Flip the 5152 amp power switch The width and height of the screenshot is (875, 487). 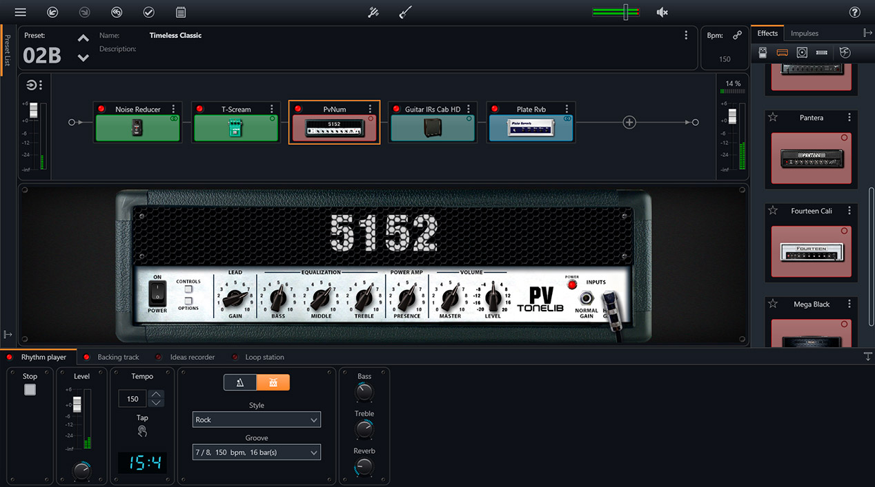157,293
